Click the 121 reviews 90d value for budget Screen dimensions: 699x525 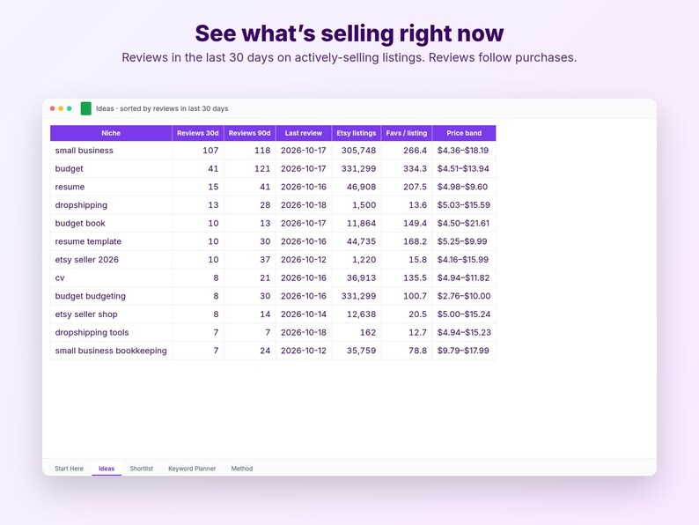(x=250, y=168)
